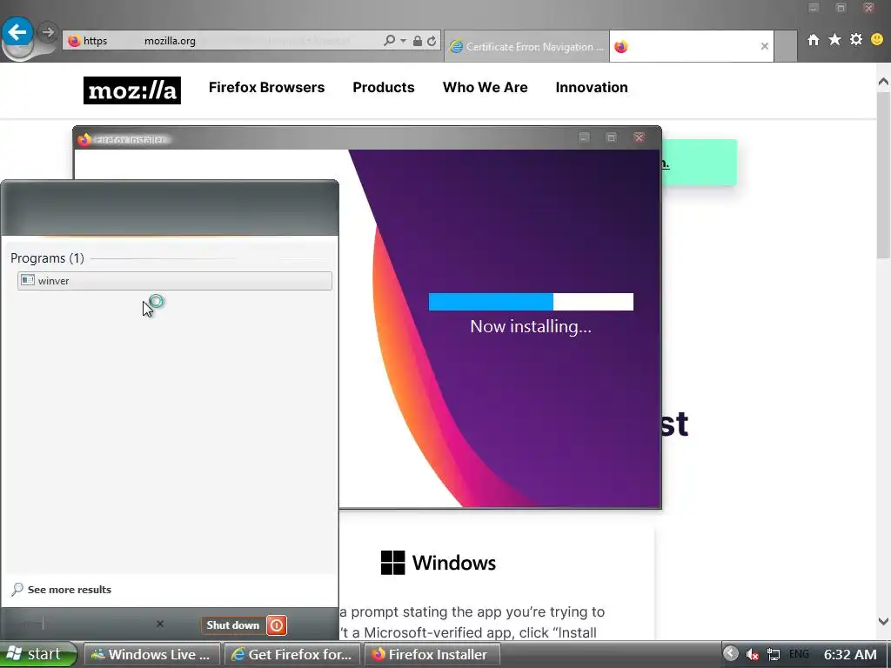Click the Programs (1) heading
The image size is (891, 668).
[x=47, y=258]
